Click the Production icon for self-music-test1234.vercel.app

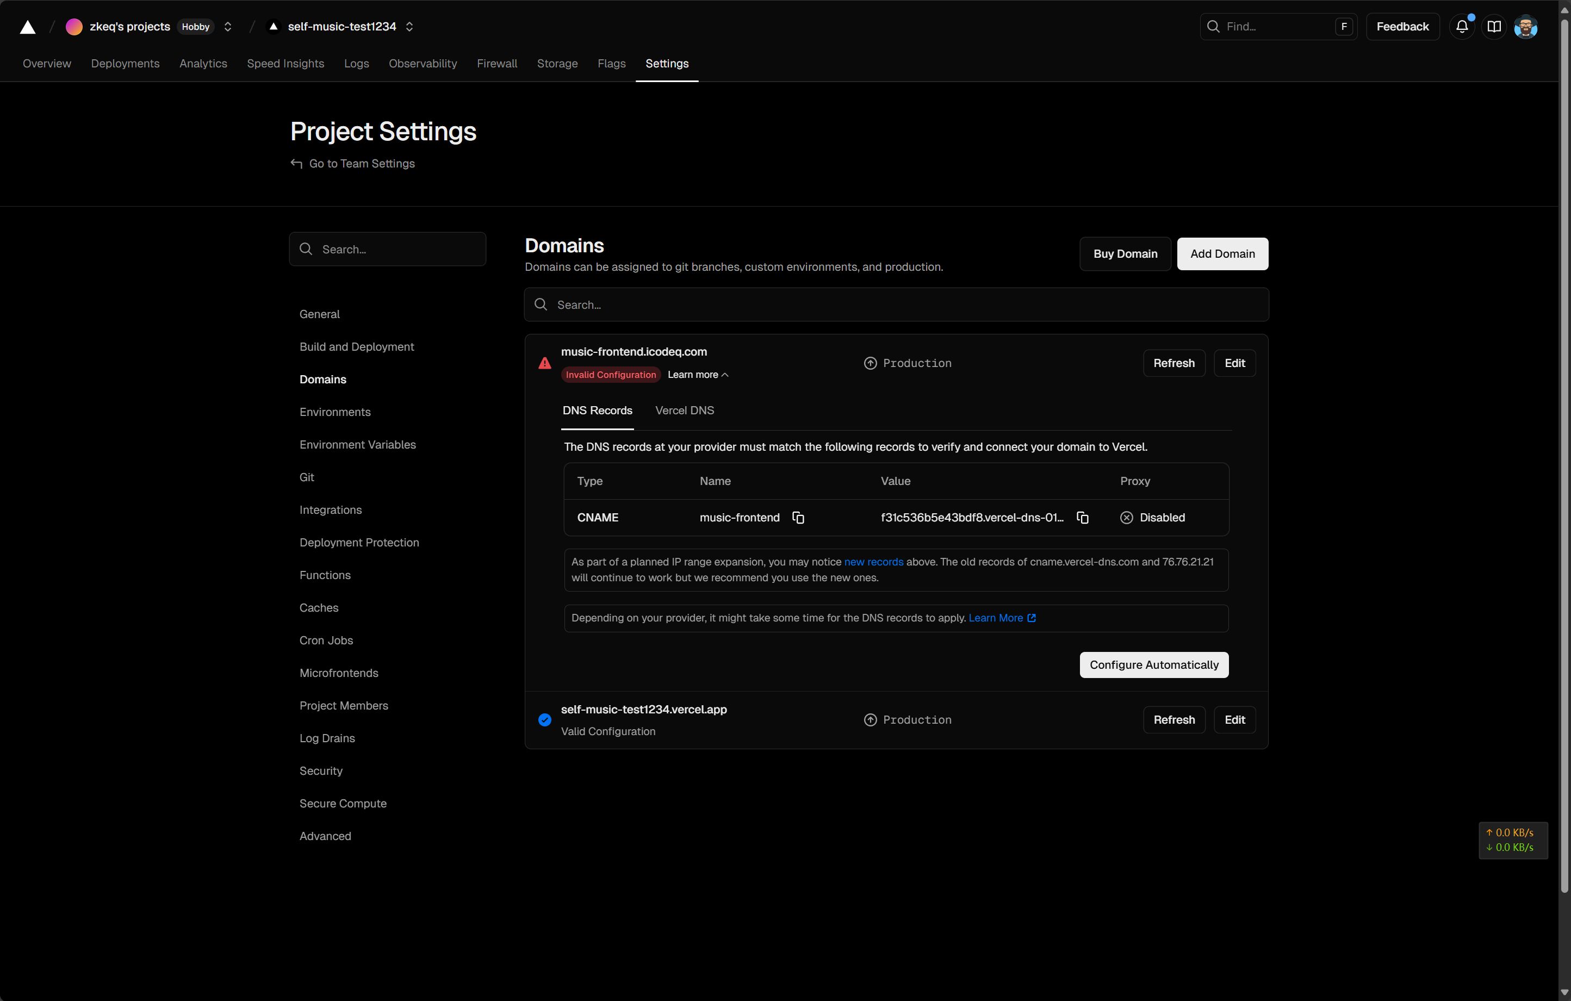(870, 720)
